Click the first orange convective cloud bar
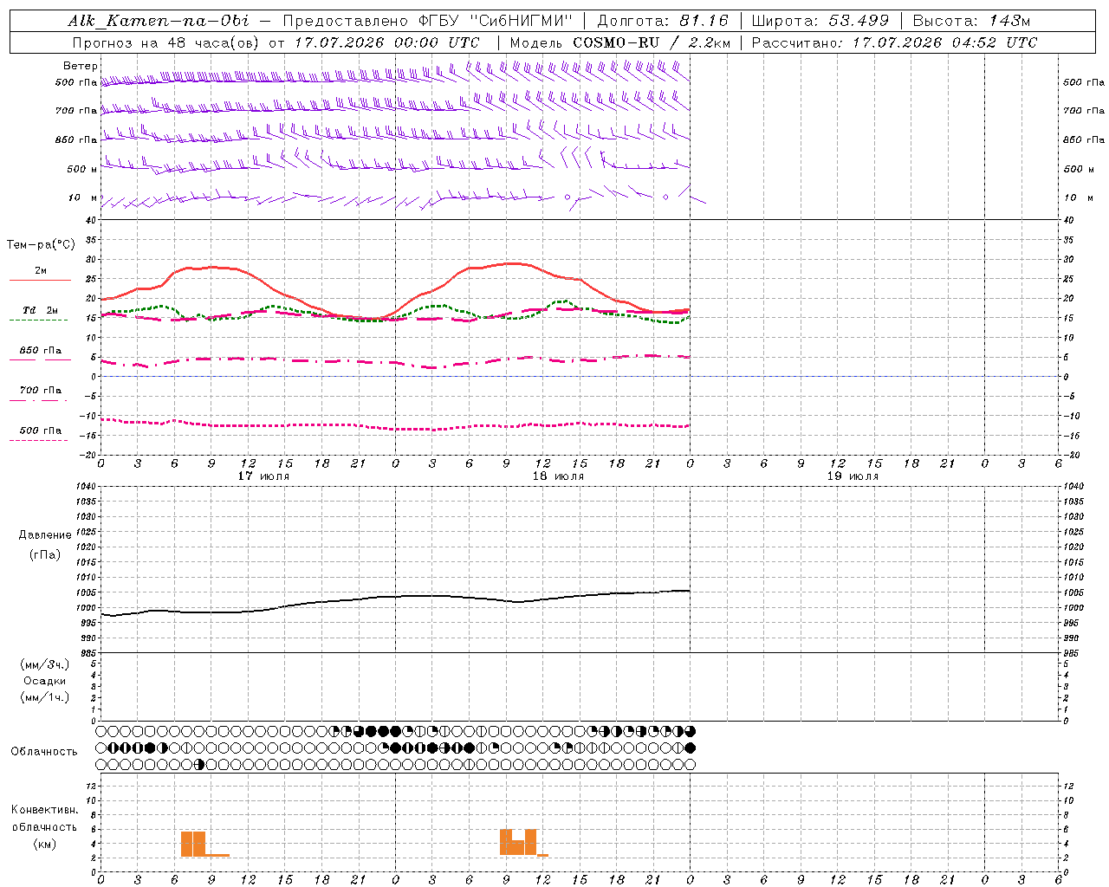This screenshot has width=1109, height=887. pos(186,845)
